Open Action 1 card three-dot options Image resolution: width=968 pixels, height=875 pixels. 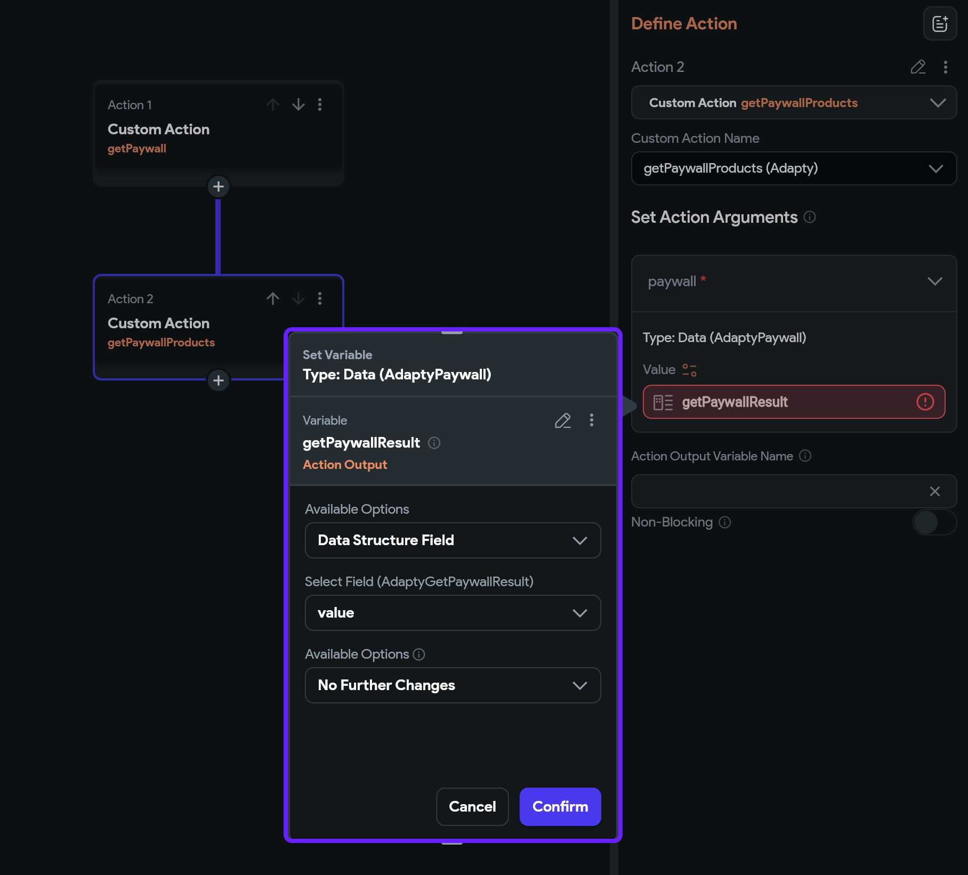pos(320,104)
